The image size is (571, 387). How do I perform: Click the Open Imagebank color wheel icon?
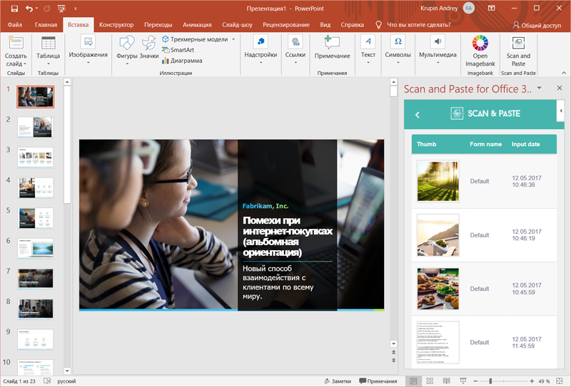pyautogui.click(x=480, y=43)
